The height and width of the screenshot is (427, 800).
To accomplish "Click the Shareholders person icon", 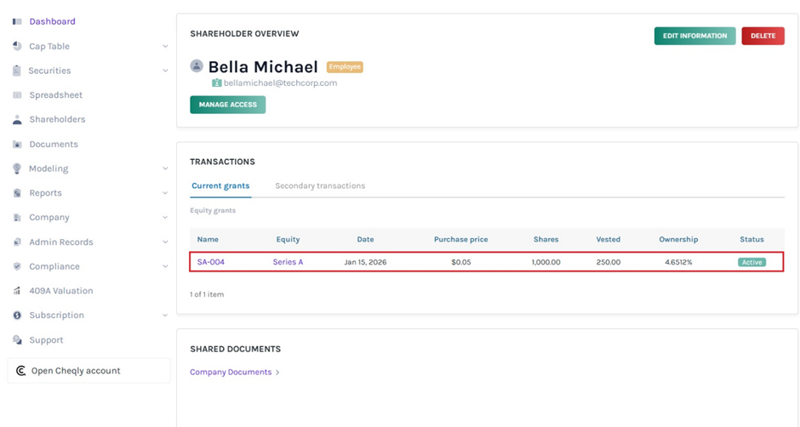I will [x=17, y=119].
